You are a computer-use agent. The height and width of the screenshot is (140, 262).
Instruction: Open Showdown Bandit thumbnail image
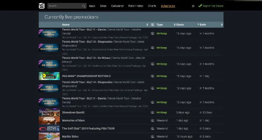(x=49, y=112)
